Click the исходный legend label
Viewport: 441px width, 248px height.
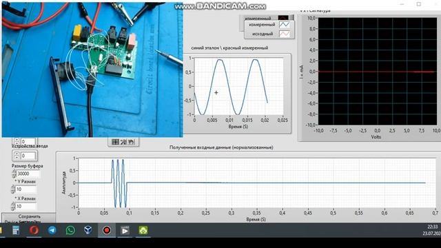[263, 34]
